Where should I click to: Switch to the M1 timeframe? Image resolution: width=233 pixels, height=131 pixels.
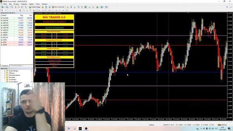pyautogui.click(x=39, y=10)
